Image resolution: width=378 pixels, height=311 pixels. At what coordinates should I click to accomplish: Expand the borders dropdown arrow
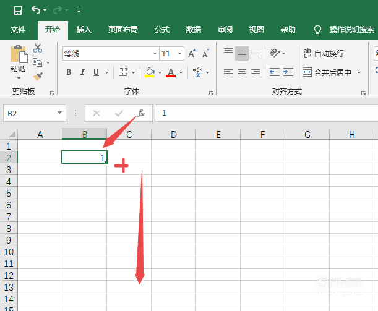(x=133, y=72)
